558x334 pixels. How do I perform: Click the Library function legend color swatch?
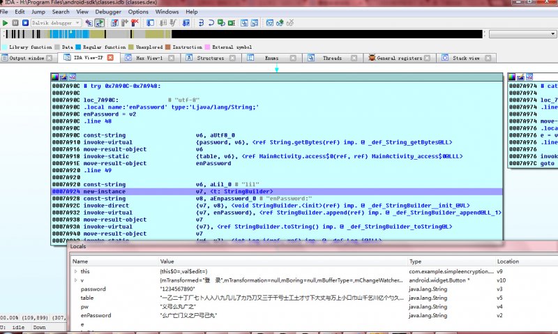click(x=4, y=47)
